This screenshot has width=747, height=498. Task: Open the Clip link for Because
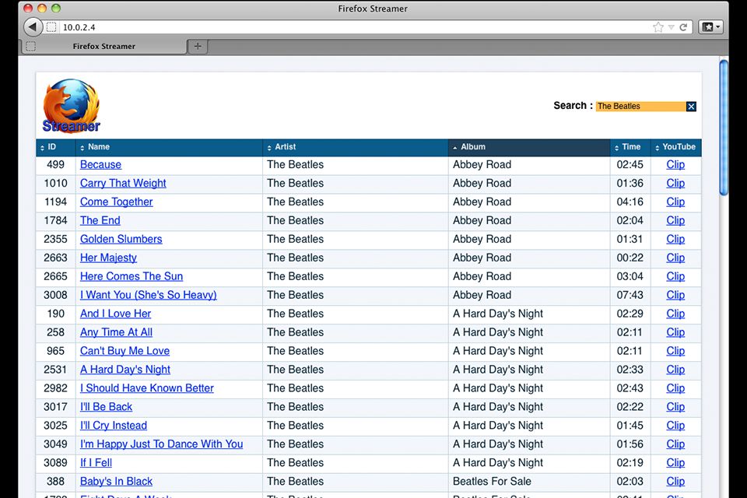click(x=675, y=165)
